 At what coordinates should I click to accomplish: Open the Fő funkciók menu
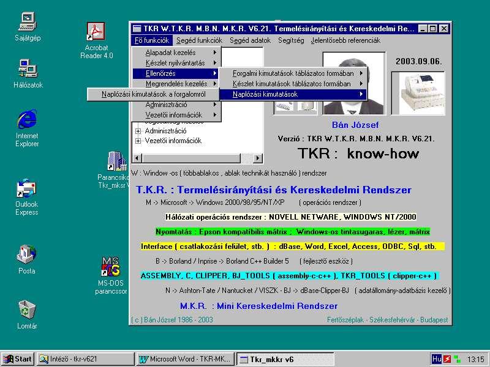point(152,40)
